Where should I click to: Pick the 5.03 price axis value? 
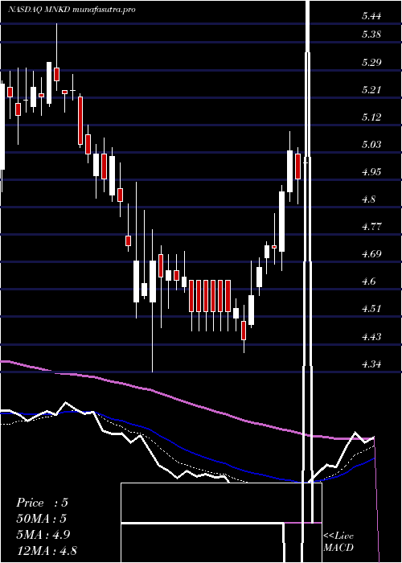(x=371, y=144)
